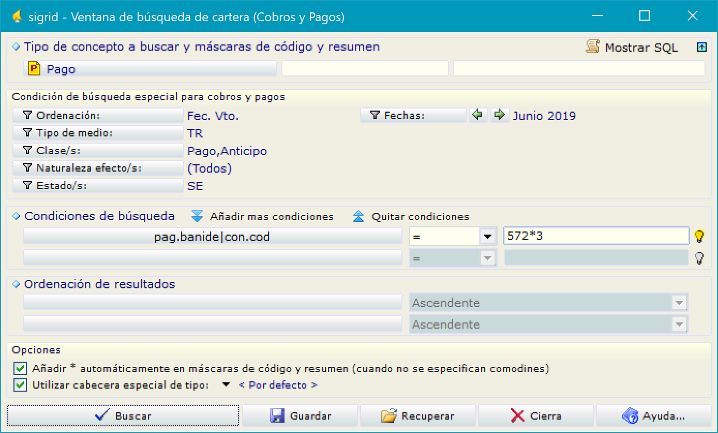Click the Ayuda... button
Viewport: 718px width, 433px height.
click(x=653, y=415)
